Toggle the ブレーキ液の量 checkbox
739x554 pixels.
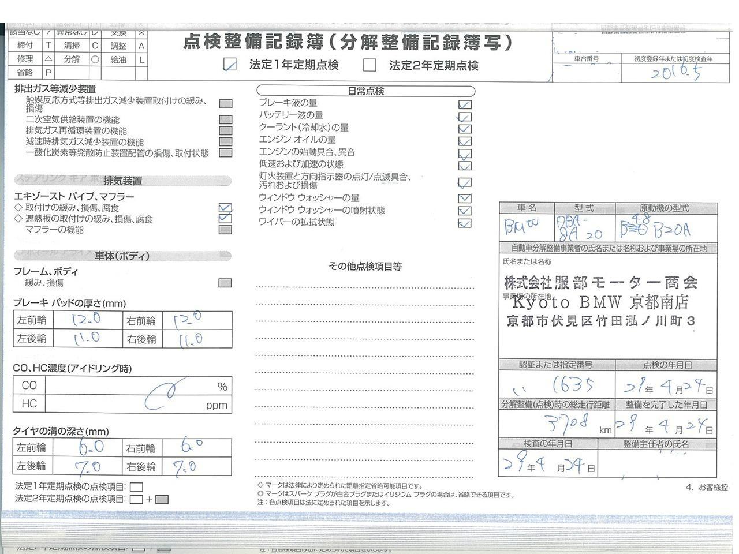click(465, 104)
